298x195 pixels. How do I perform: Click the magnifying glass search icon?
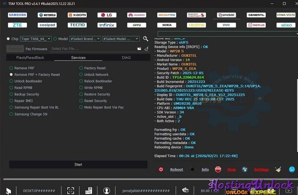[x=146, y=39]
